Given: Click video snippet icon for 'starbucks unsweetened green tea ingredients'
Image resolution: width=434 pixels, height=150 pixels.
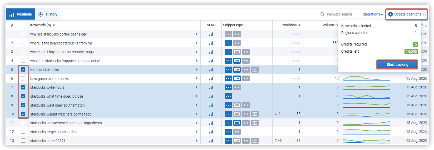Looking at the screenshot, I should (255, 123).
